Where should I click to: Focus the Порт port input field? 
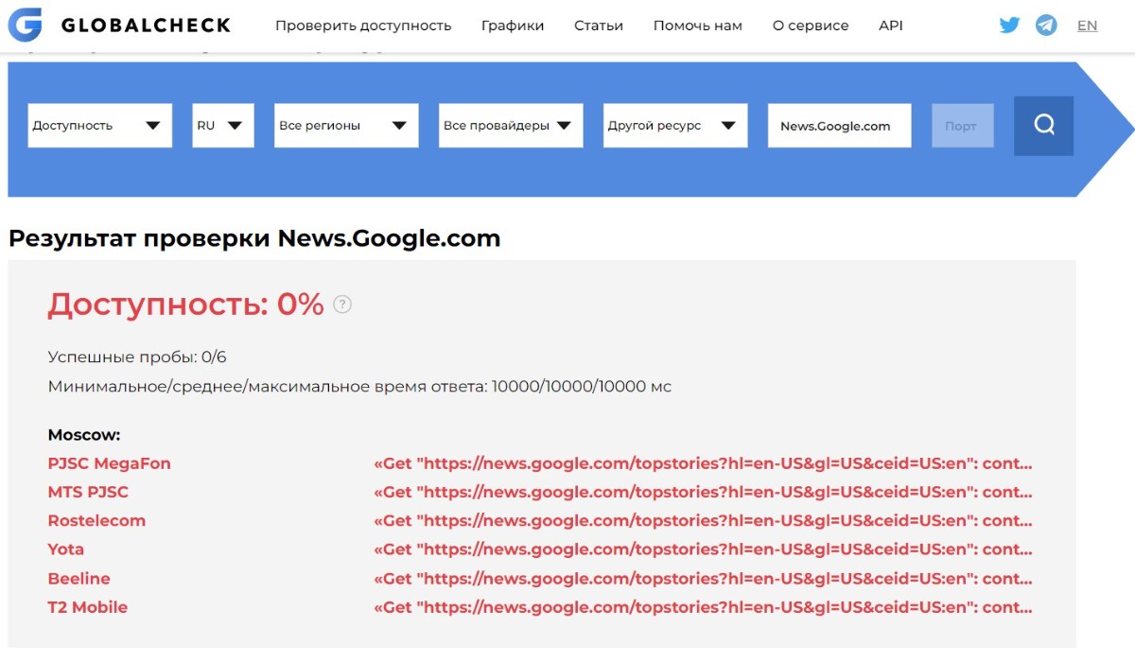[x=962, y=126]
